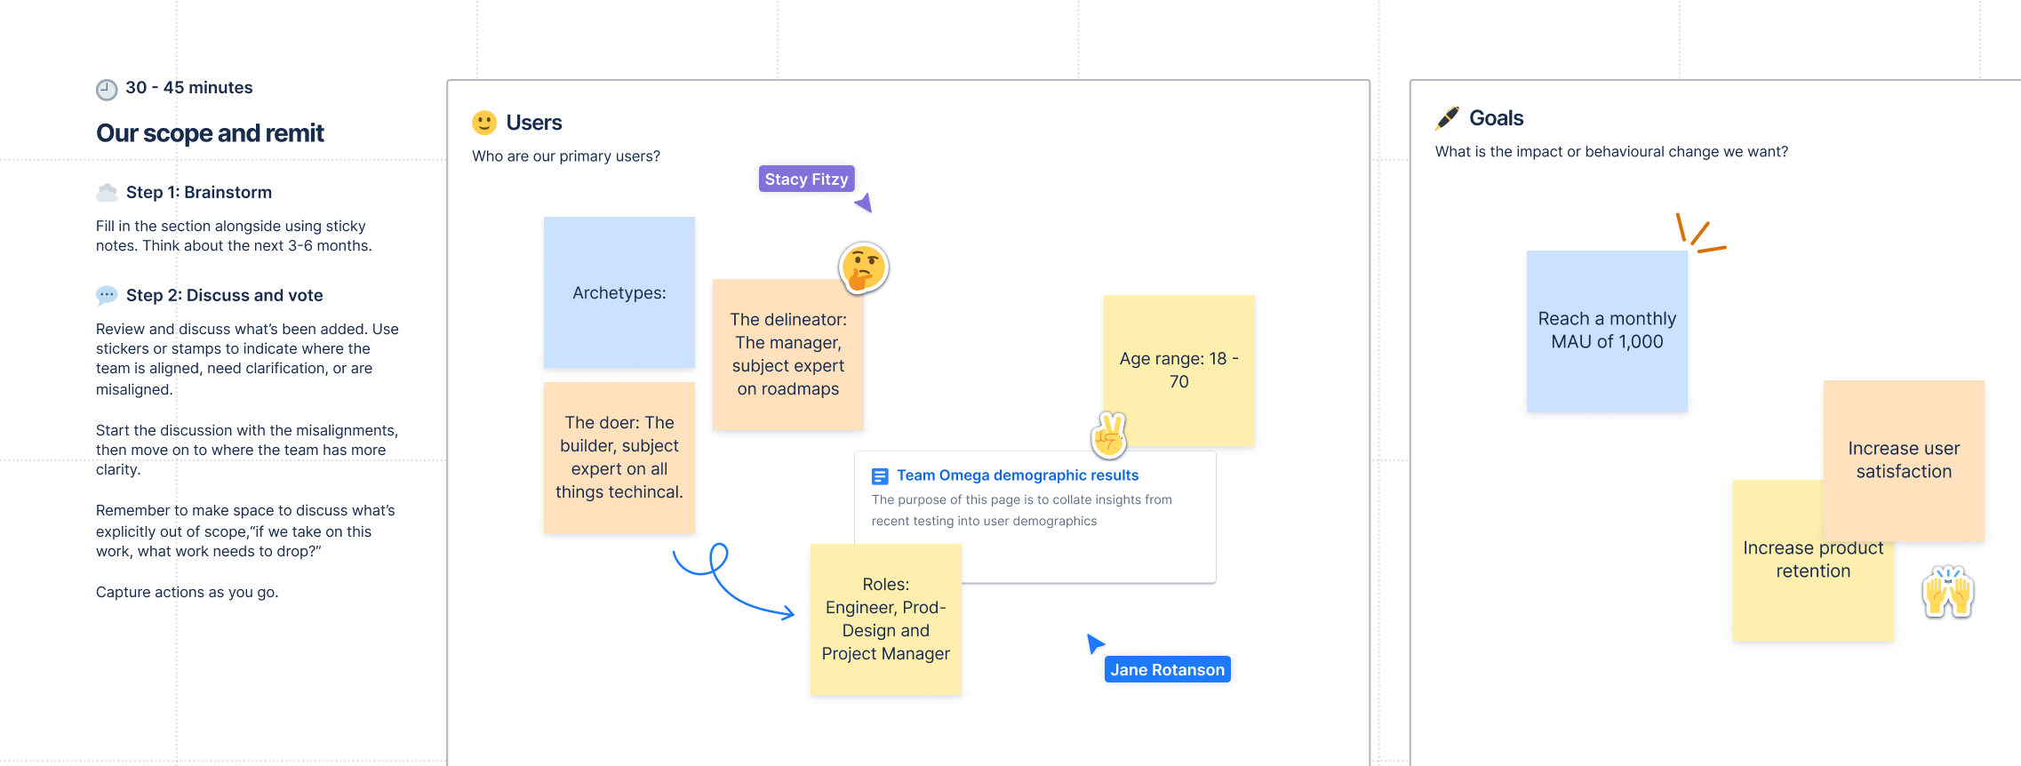Select the 'The doer' orange sticky note
Image resolution: width=2021 pixels, height=766 pixels.
tap(619, 458)
